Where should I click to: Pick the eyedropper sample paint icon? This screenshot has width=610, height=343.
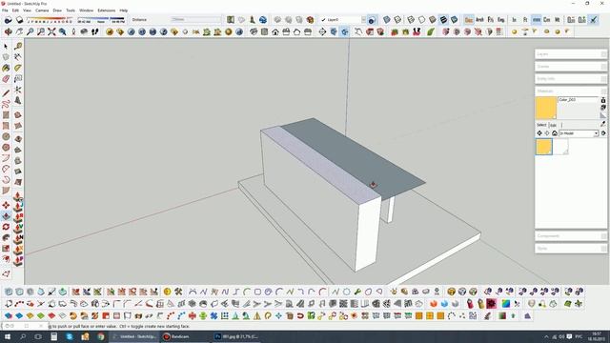[x=603, y=124]
